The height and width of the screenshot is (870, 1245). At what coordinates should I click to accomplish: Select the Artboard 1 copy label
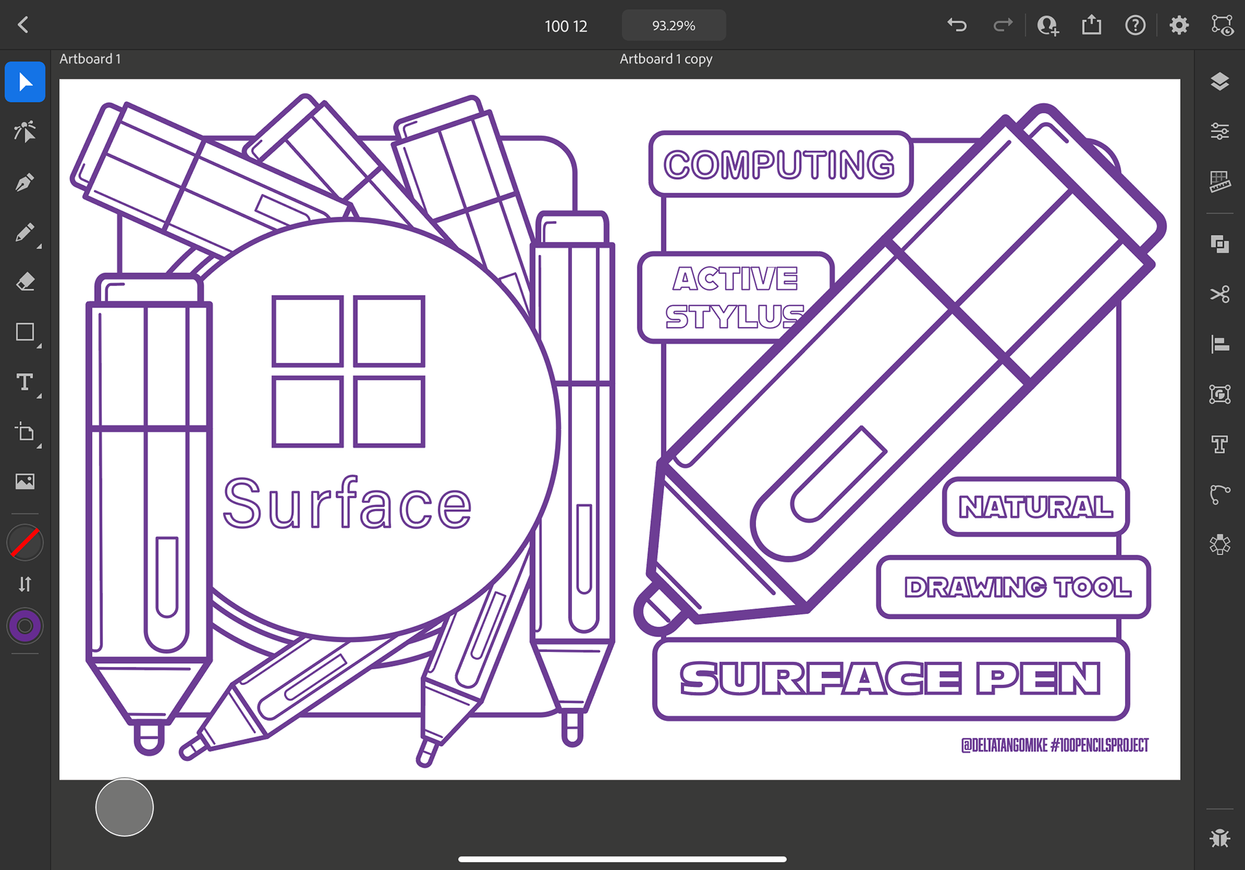pos(666,59)
